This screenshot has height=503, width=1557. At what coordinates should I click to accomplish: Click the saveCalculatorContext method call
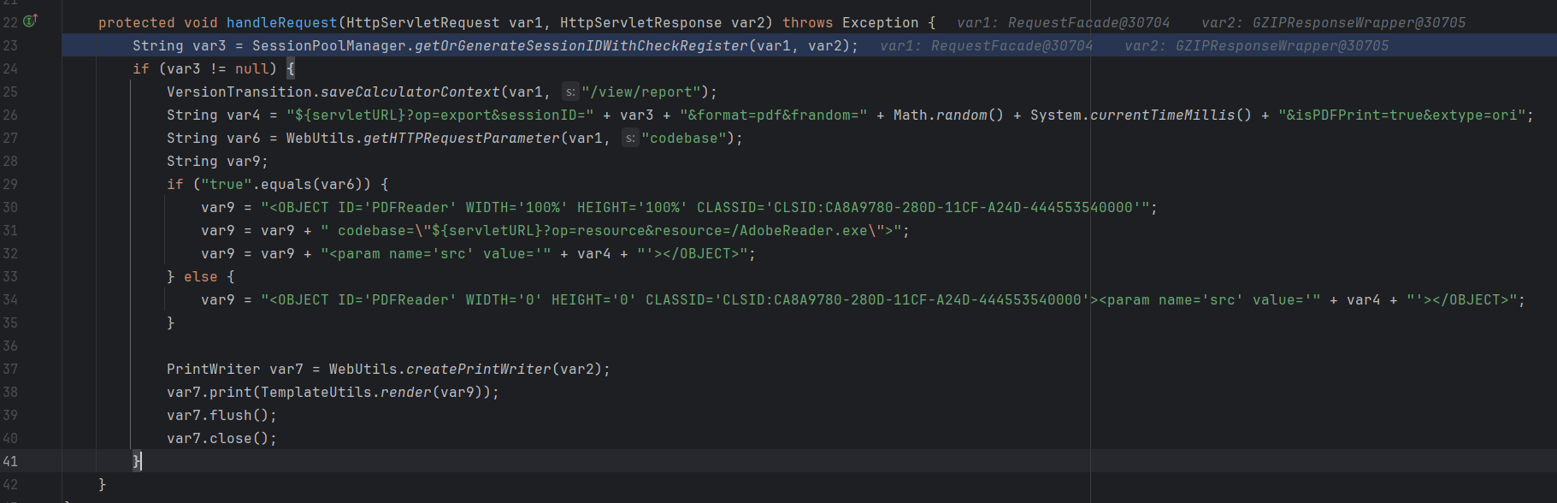(410, 92)
